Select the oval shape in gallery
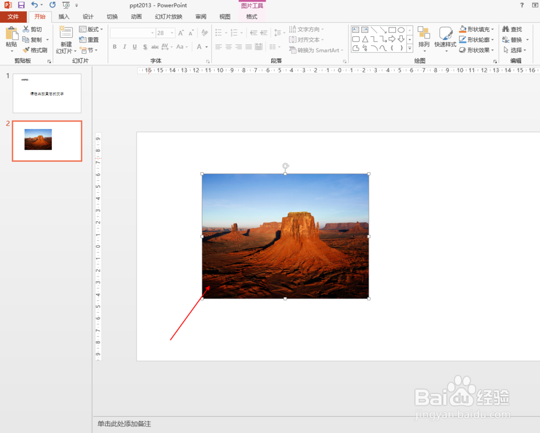540x433 pixels. coord(401,30)
